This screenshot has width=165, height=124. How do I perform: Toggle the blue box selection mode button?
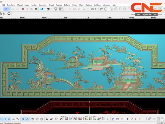6,9
